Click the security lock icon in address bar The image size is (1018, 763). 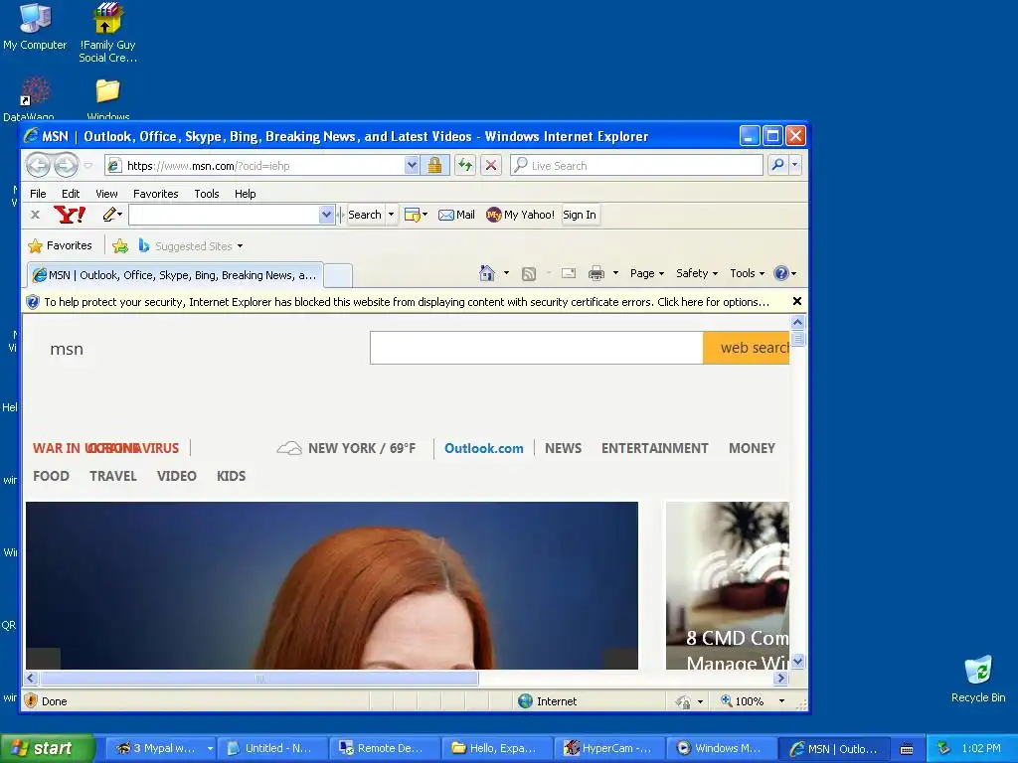(x=434, y=166)
